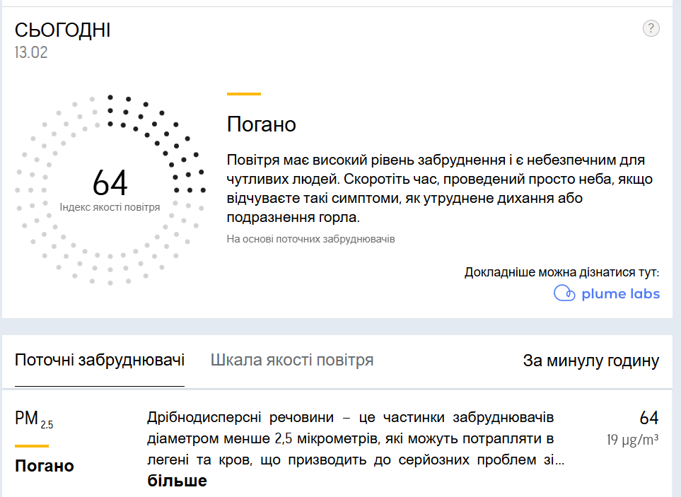
Task: Click the large 64 index number inside the gauge
Action: tap(110, 184)
